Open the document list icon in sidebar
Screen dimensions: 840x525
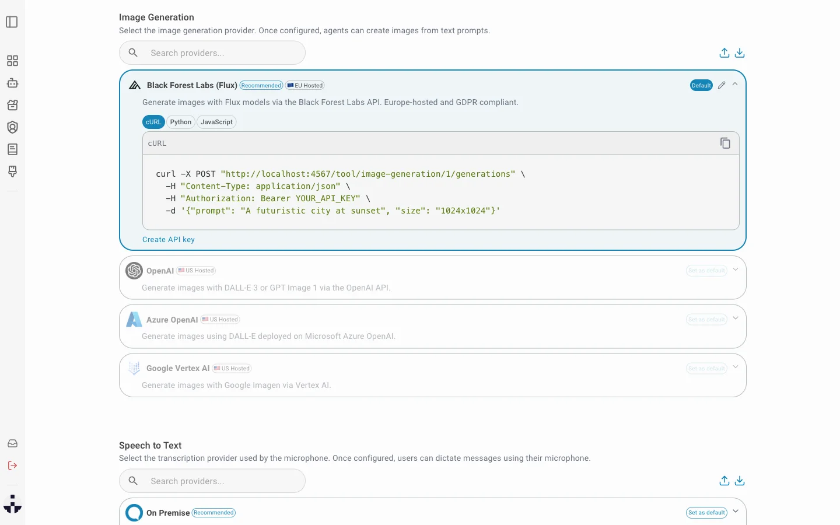coord(12,149)
